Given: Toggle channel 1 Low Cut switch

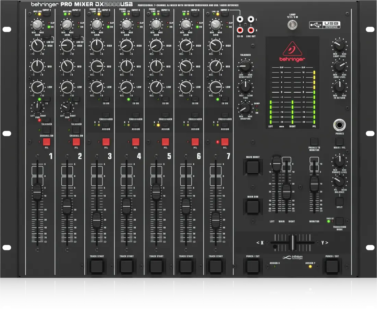Looking at the screenshot, I should coord(46,37).
